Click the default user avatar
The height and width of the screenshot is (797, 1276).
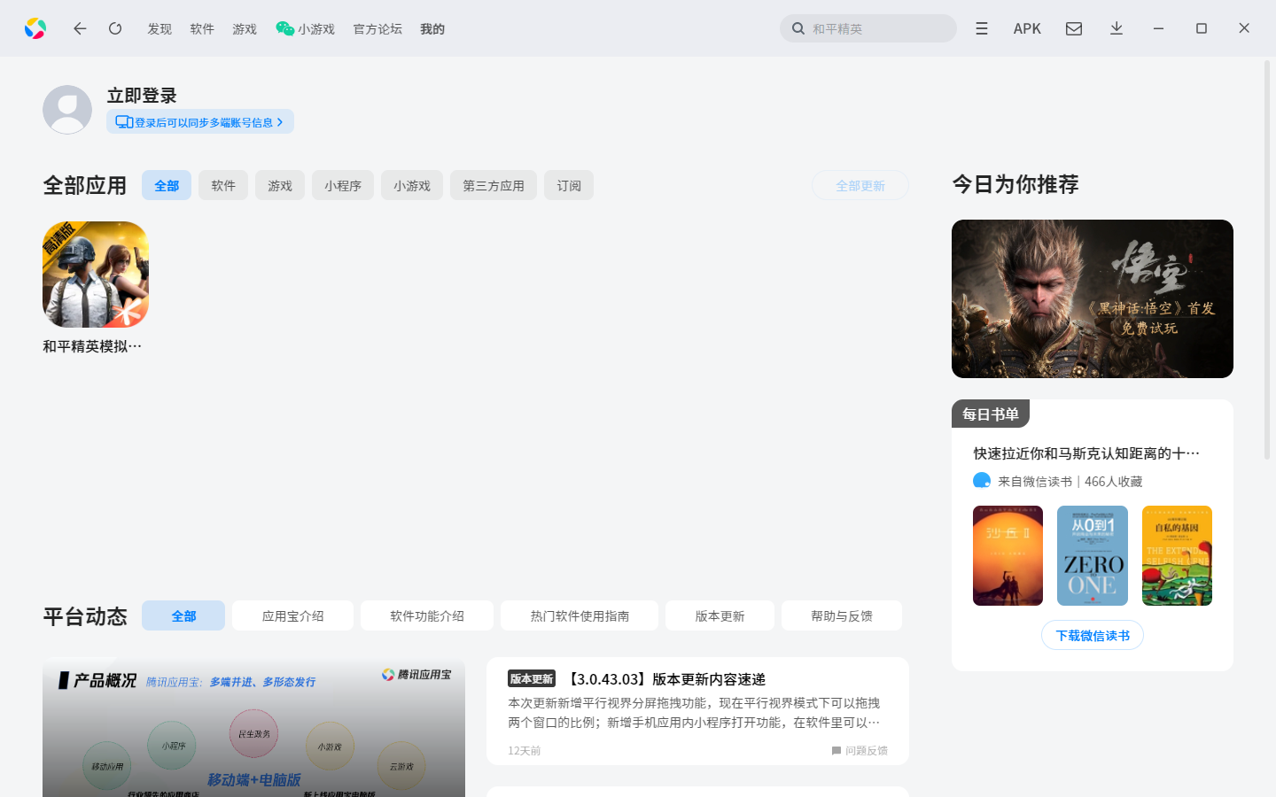pos(67,110)
